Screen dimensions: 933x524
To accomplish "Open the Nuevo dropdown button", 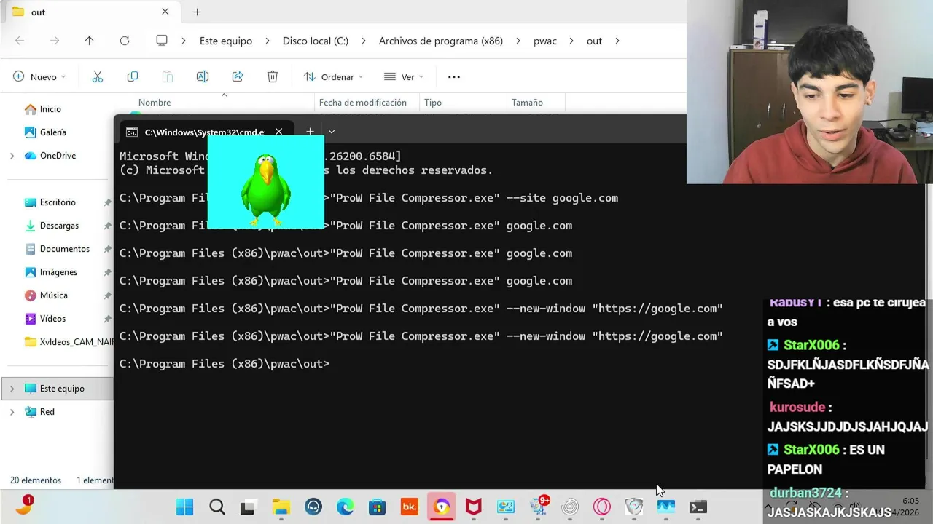I will (x=39, y=76).
